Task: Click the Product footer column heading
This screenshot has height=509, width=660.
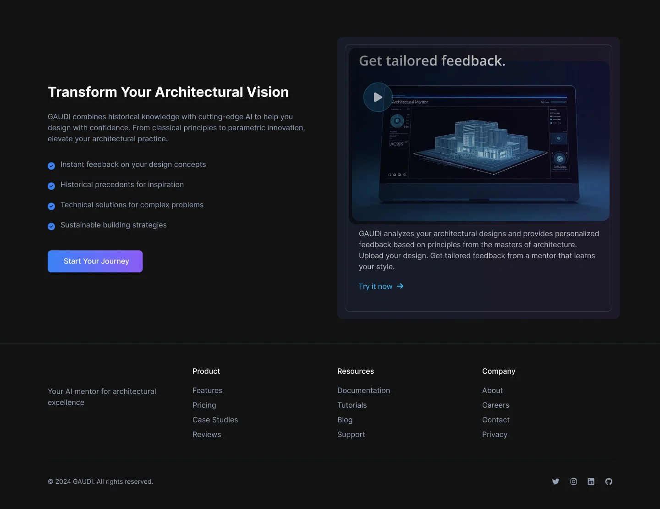Action: pyautogui.click(x=206, y=371)
